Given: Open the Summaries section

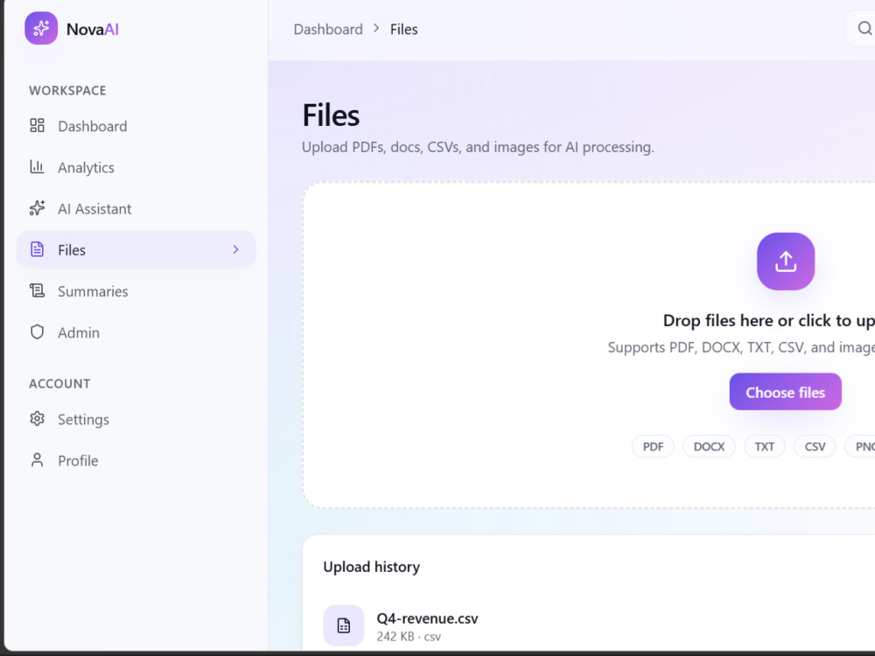Looking at the screenshot, I should 136,291.
